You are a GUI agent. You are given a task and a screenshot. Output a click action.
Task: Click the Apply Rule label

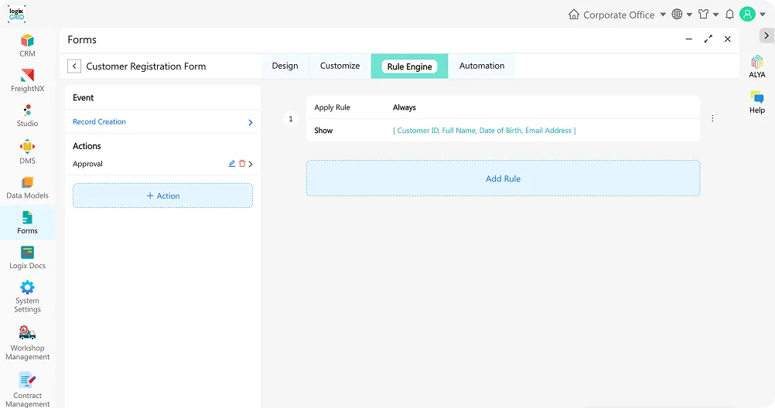pyautogui.click(x=332, y=107)
